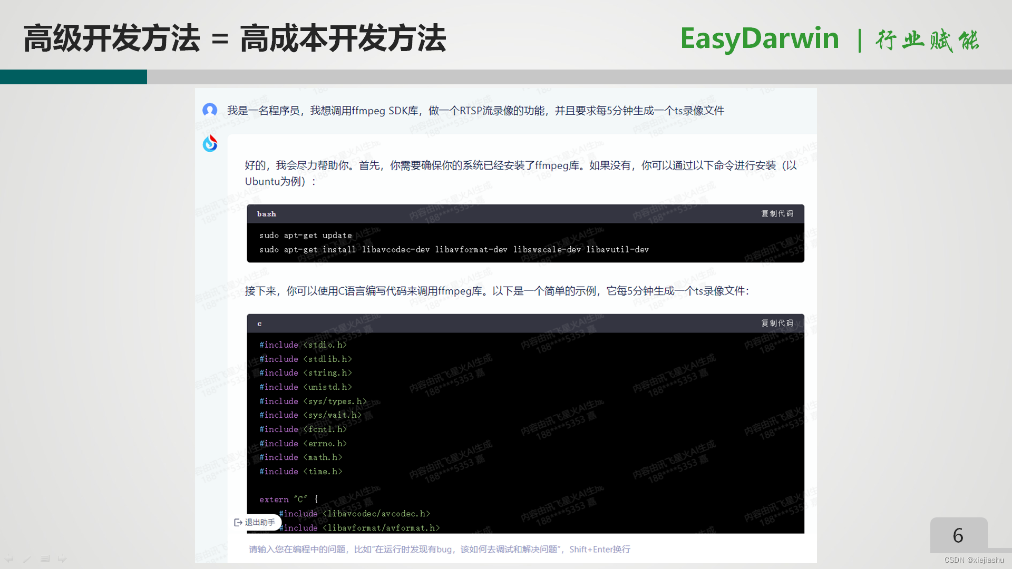Click the bash language label
This screenshot has width=1012, height=569.
pyautogui.click(x=267, y=214)
